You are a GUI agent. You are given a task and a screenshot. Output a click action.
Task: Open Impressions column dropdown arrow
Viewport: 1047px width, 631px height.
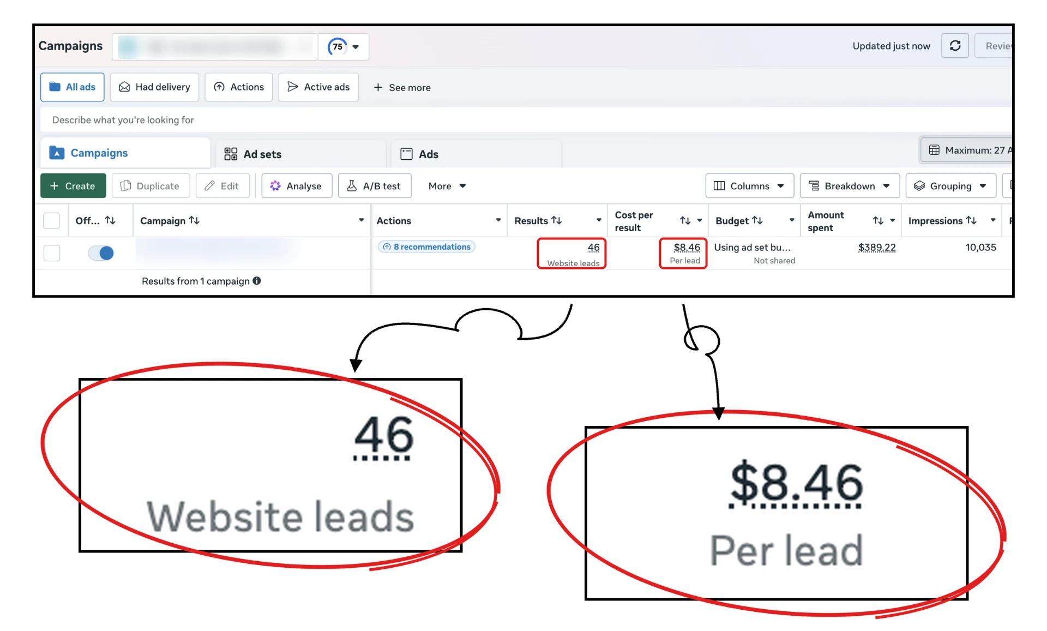[x=993, y=220]
